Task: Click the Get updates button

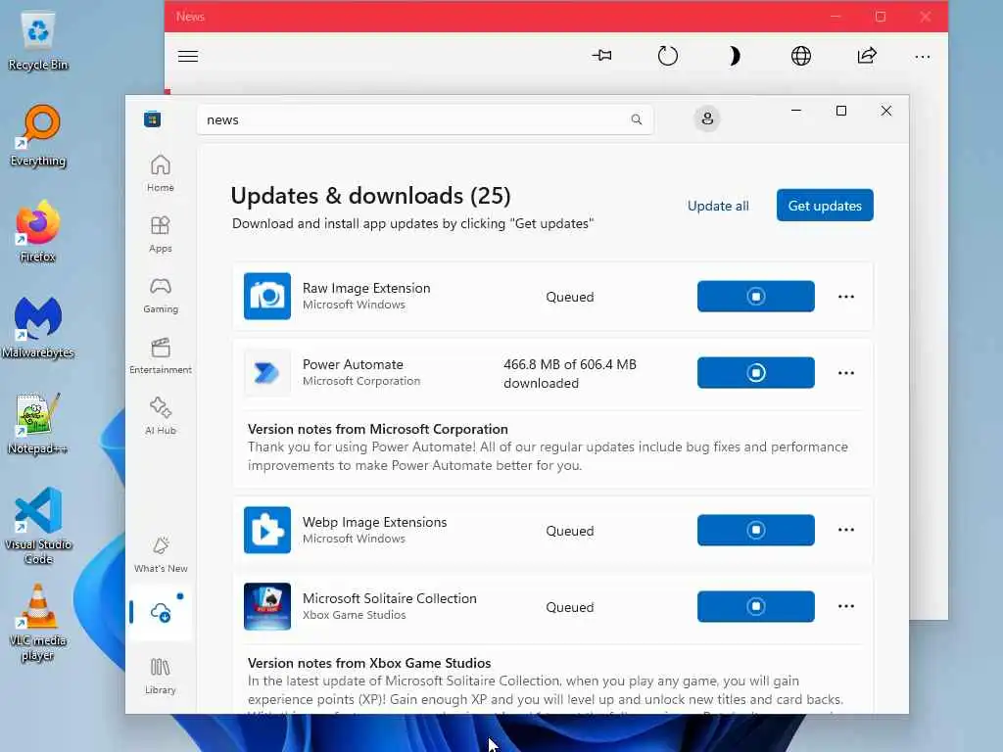Action: point(825,206)
